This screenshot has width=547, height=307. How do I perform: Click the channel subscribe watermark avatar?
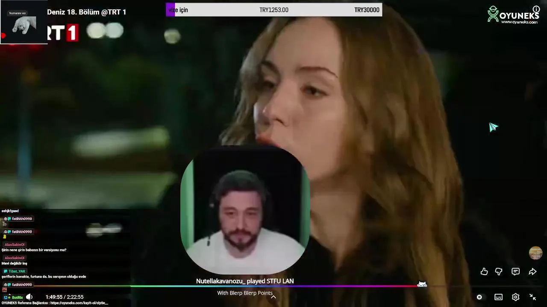[535, 253]
